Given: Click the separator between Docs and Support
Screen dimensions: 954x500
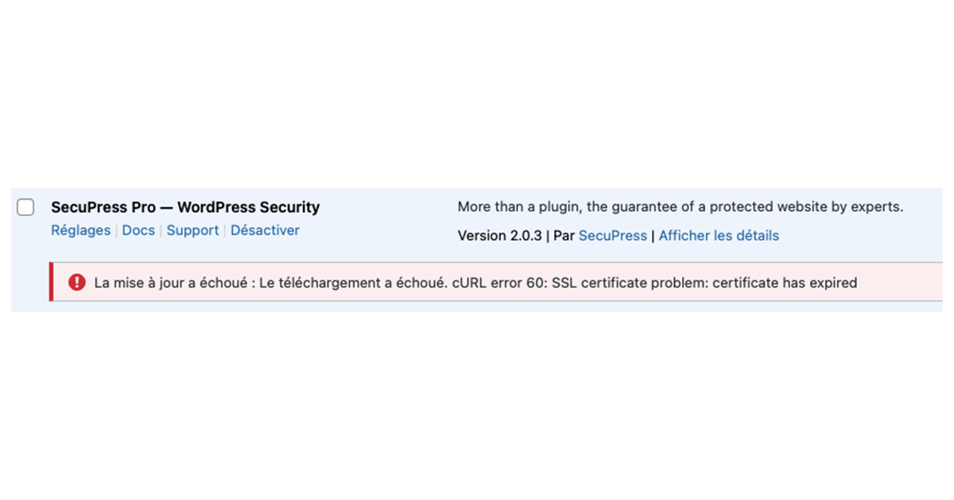Looking at the screenshot, I should click(x=161, y=230).
